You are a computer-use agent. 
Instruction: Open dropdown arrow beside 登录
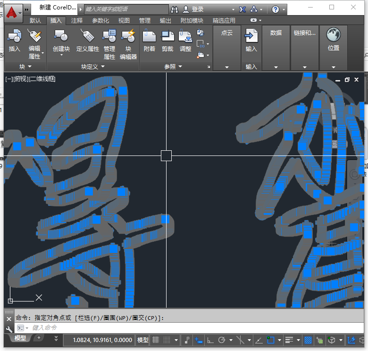[233, 9]
